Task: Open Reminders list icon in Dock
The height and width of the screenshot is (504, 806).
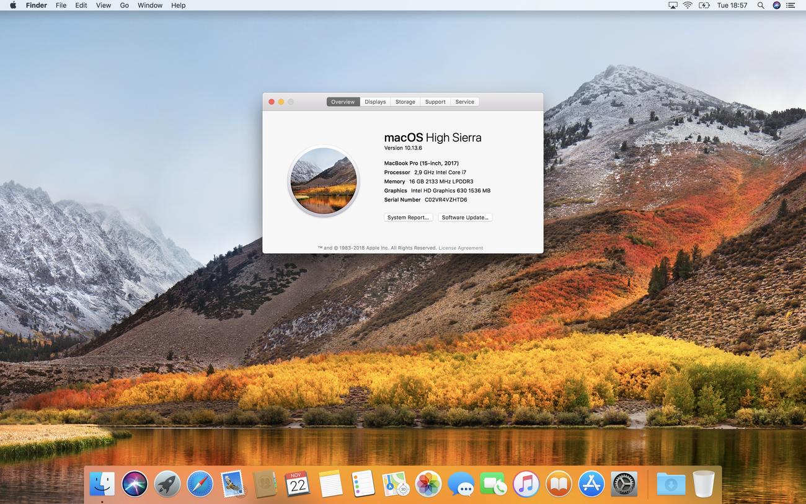Action: 363,484
